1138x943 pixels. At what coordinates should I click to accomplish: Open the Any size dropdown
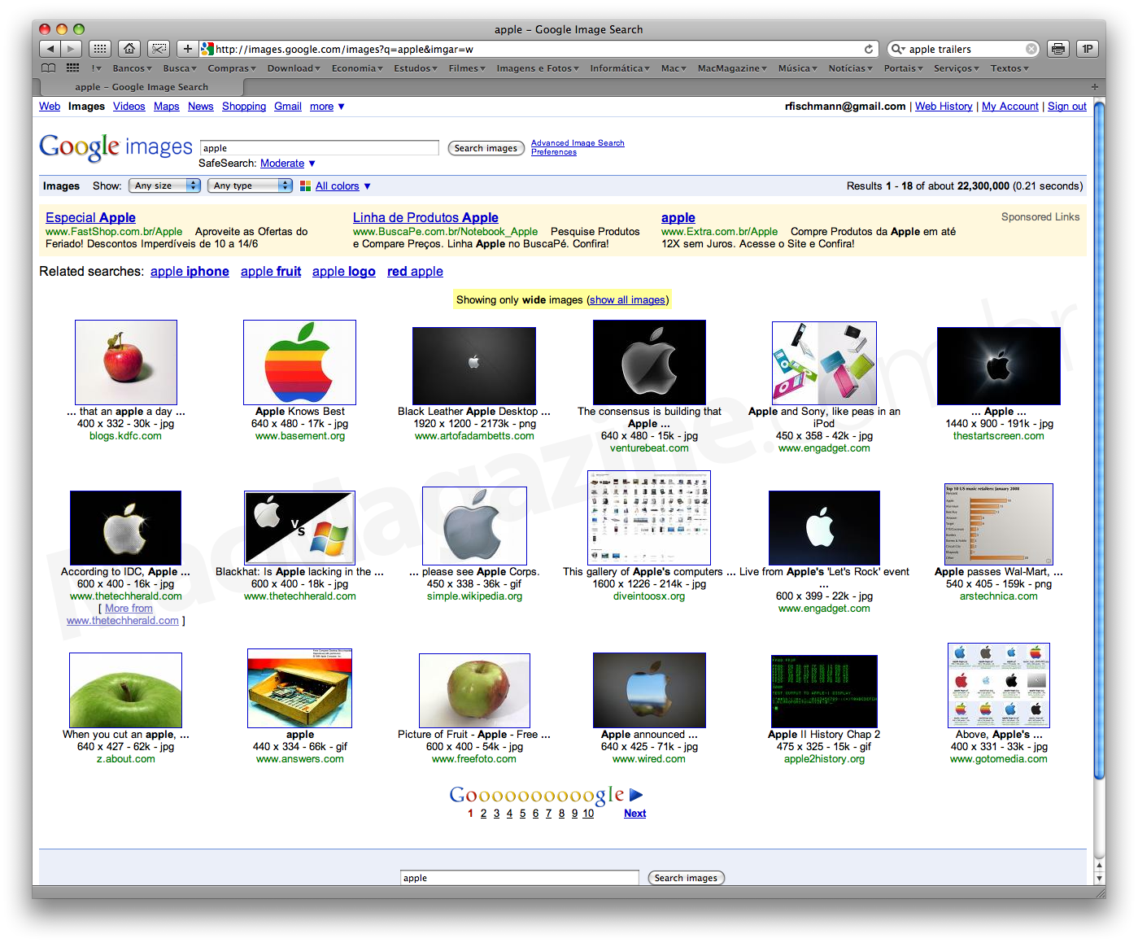point(164,186)
